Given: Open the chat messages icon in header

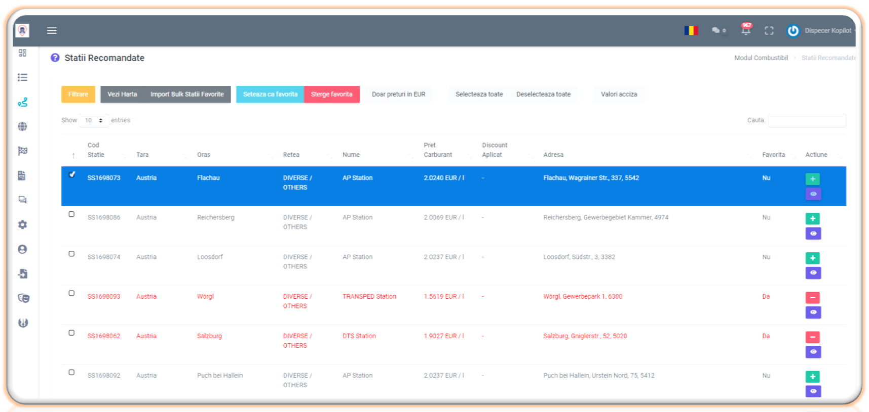Looking at the screenshot, I should (716, 30).
